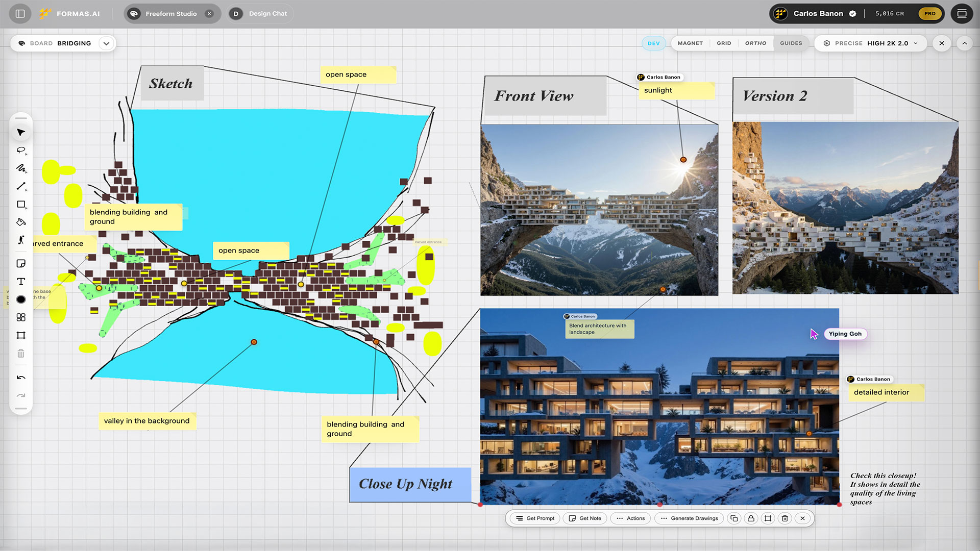Select the sticky note tool
The width and height of the screenshot is (980, 551).
(21, 264)
